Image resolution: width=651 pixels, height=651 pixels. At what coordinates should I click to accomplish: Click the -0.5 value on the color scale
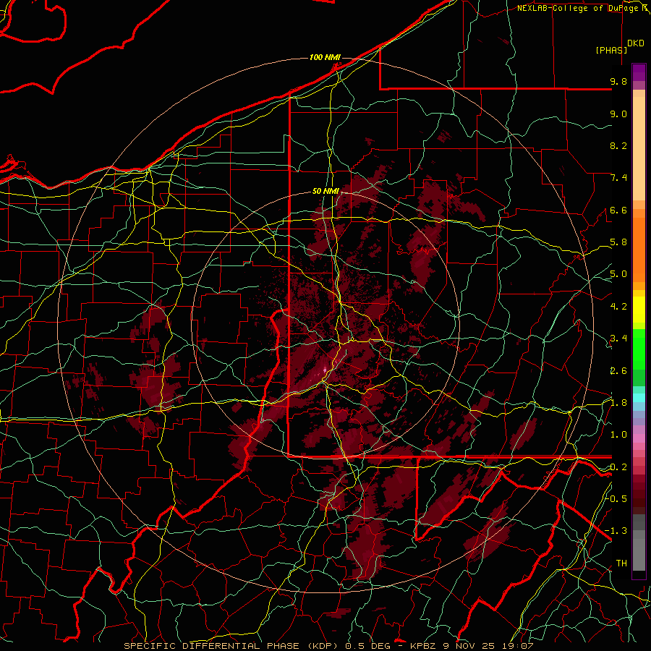[x=616, y=498]
